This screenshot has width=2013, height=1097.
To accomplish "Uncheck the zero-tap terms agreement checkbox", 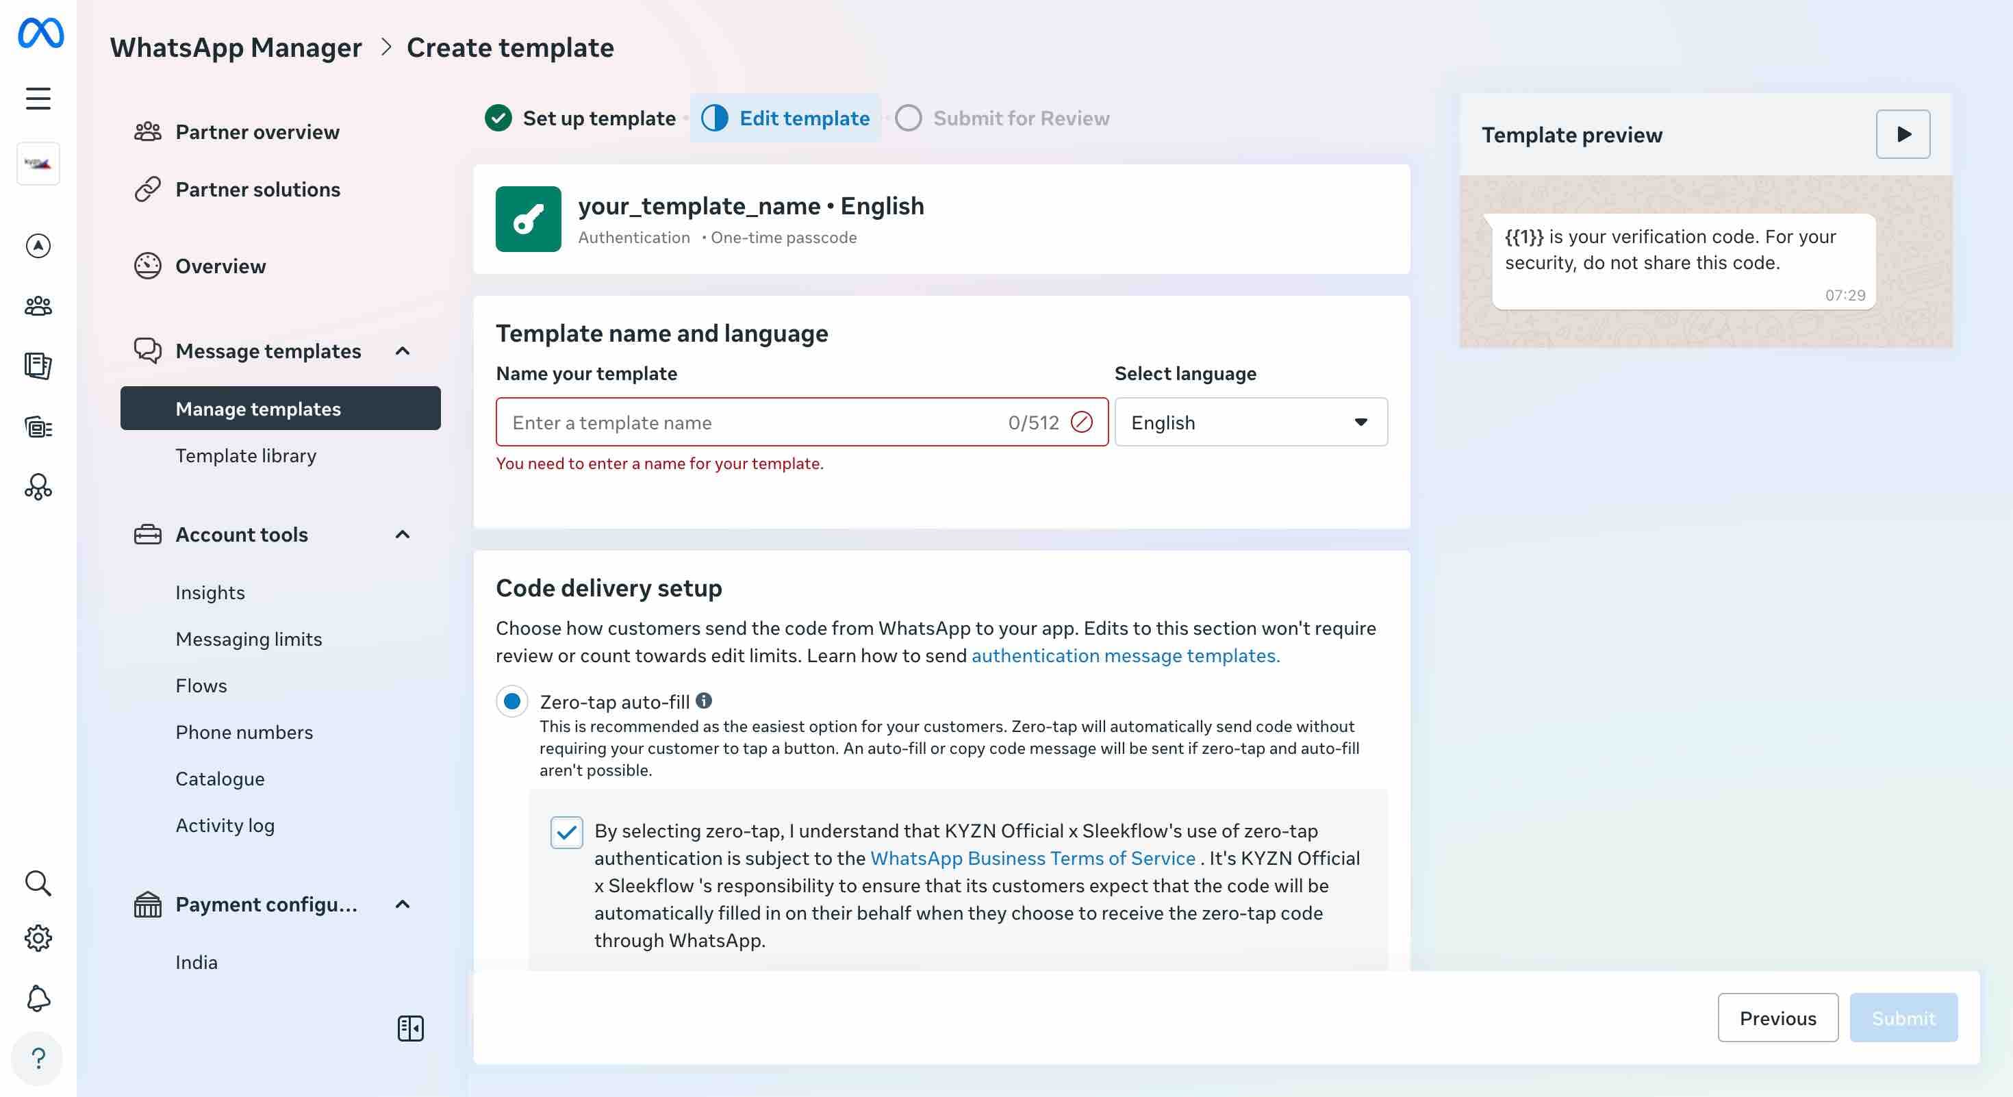I will point(566,832).
